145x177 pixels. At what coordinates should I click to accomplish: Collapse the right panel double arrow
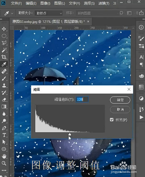click(x=144, y=19)
